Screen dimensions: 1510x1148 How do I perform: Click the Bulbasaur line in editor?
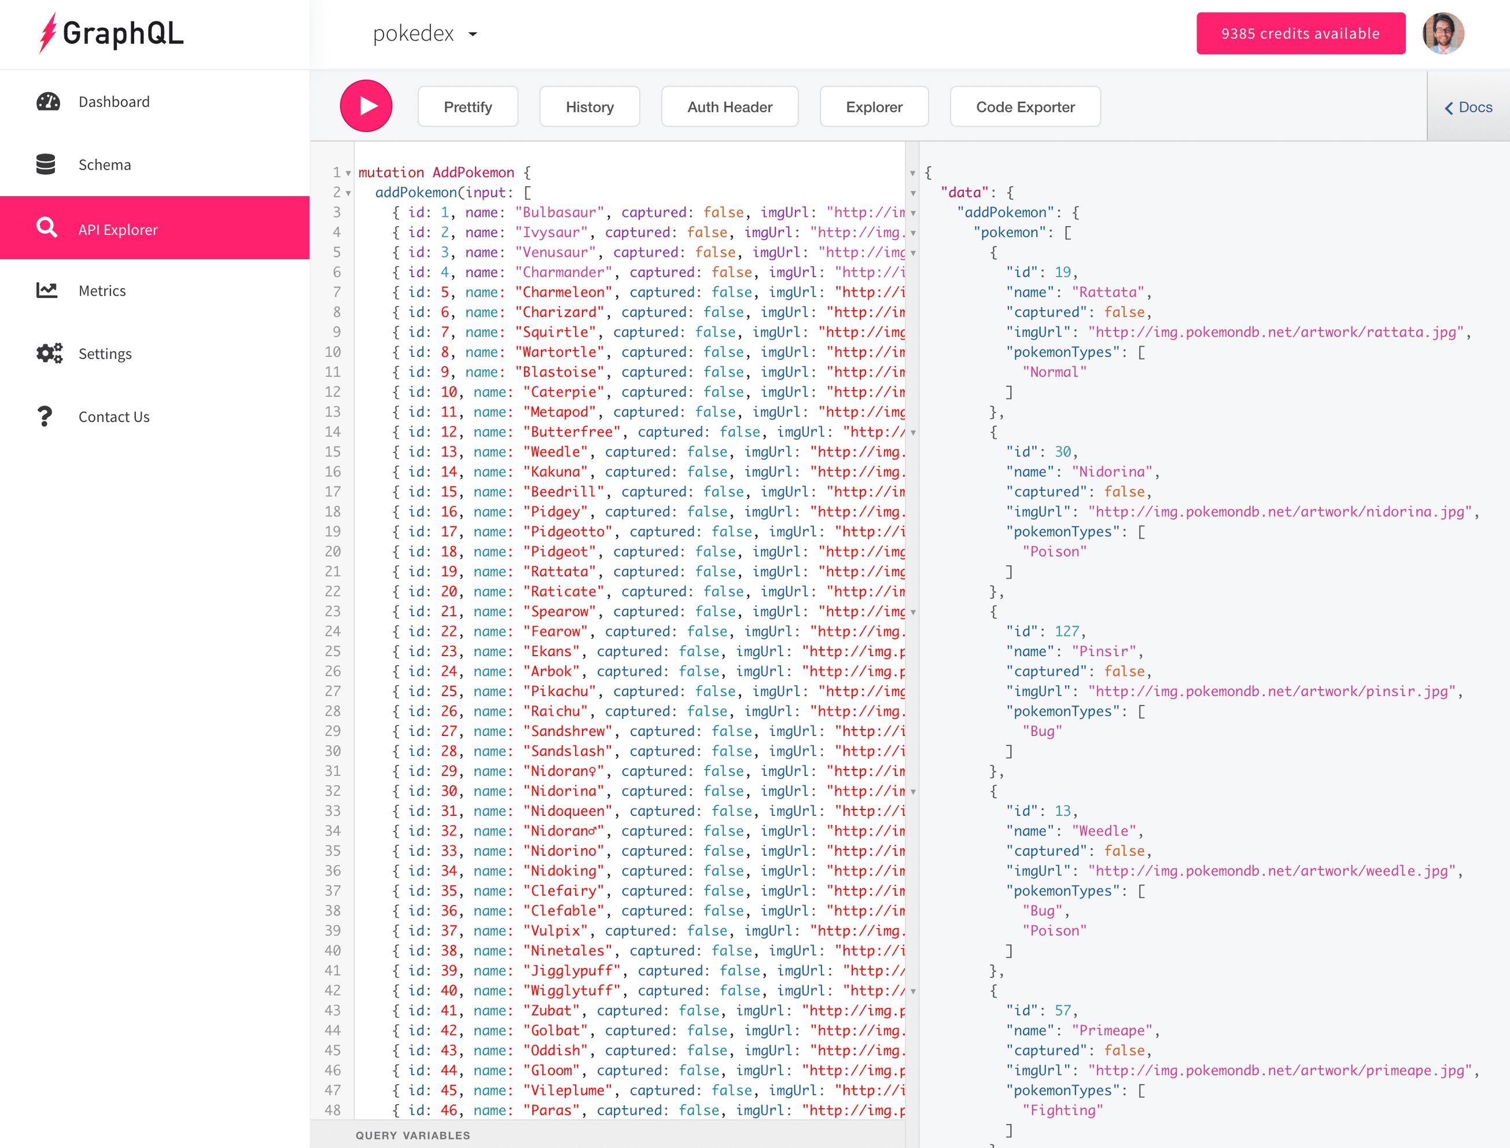(649, 212)
